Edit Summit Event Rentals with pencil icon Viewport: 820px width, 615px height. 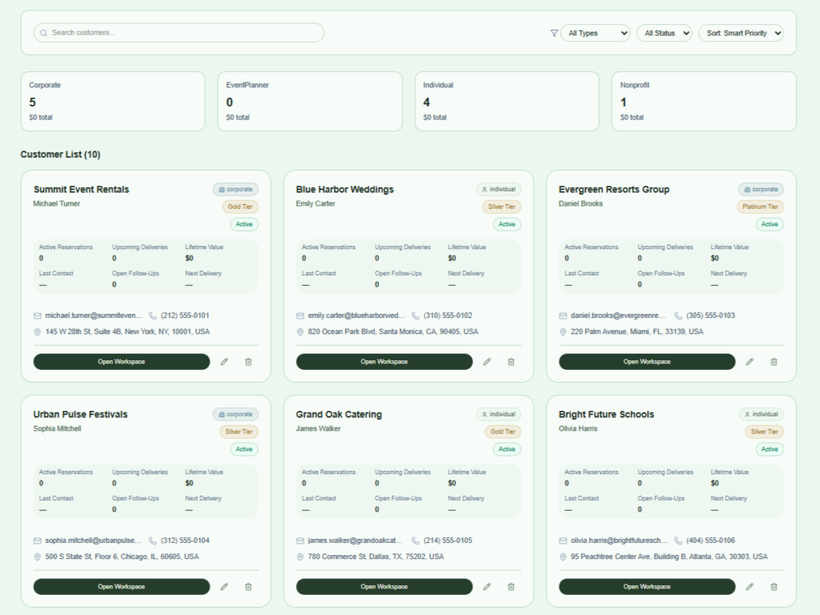point(224,362)
